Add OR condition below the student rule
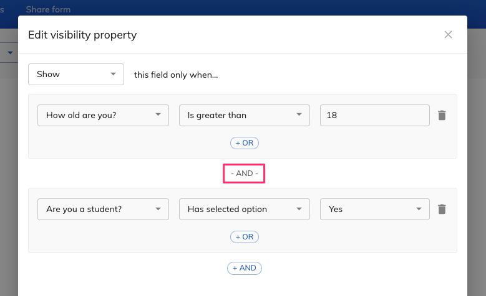 pos(244,237)
